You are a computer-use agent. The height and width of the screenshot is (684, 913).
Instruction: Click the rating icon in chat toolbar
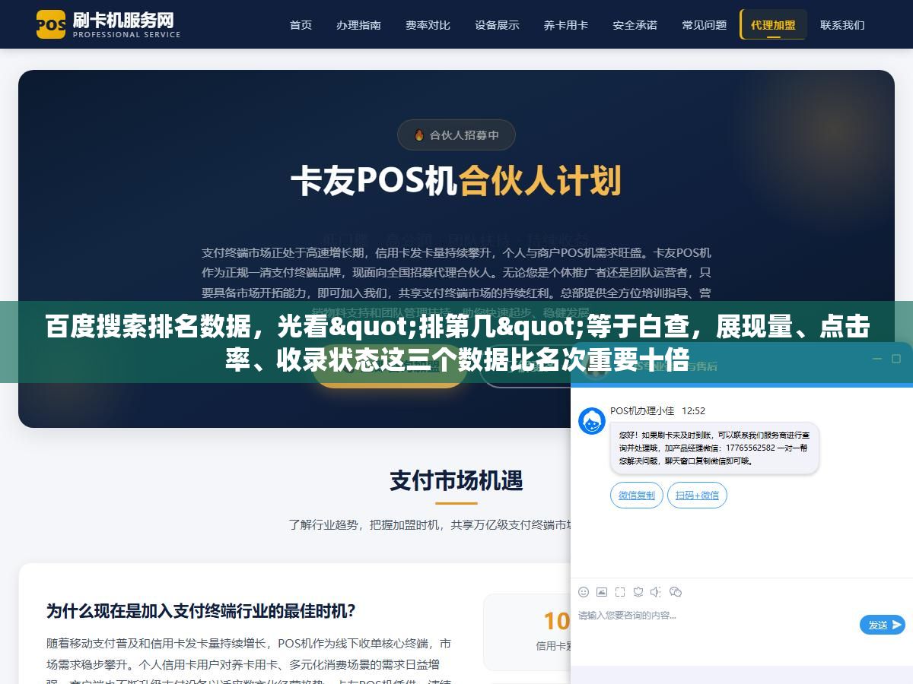638,592
